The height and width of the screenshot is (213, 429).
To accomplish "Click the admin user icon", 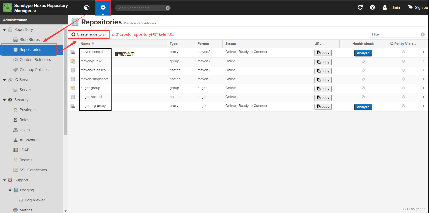I will [385, 8].
